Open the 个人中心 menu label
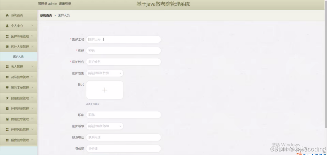The width and height of the screenshot is (327, 155). pos(17,26)
